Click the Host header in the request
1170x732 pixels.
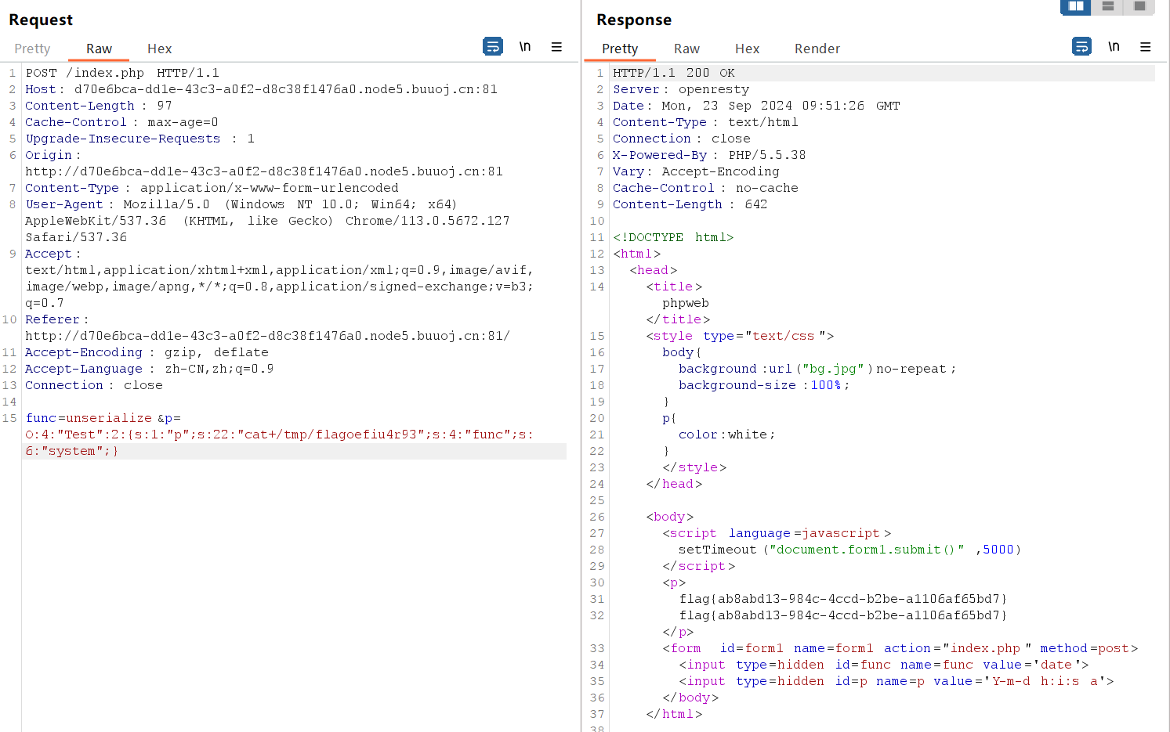261,89
